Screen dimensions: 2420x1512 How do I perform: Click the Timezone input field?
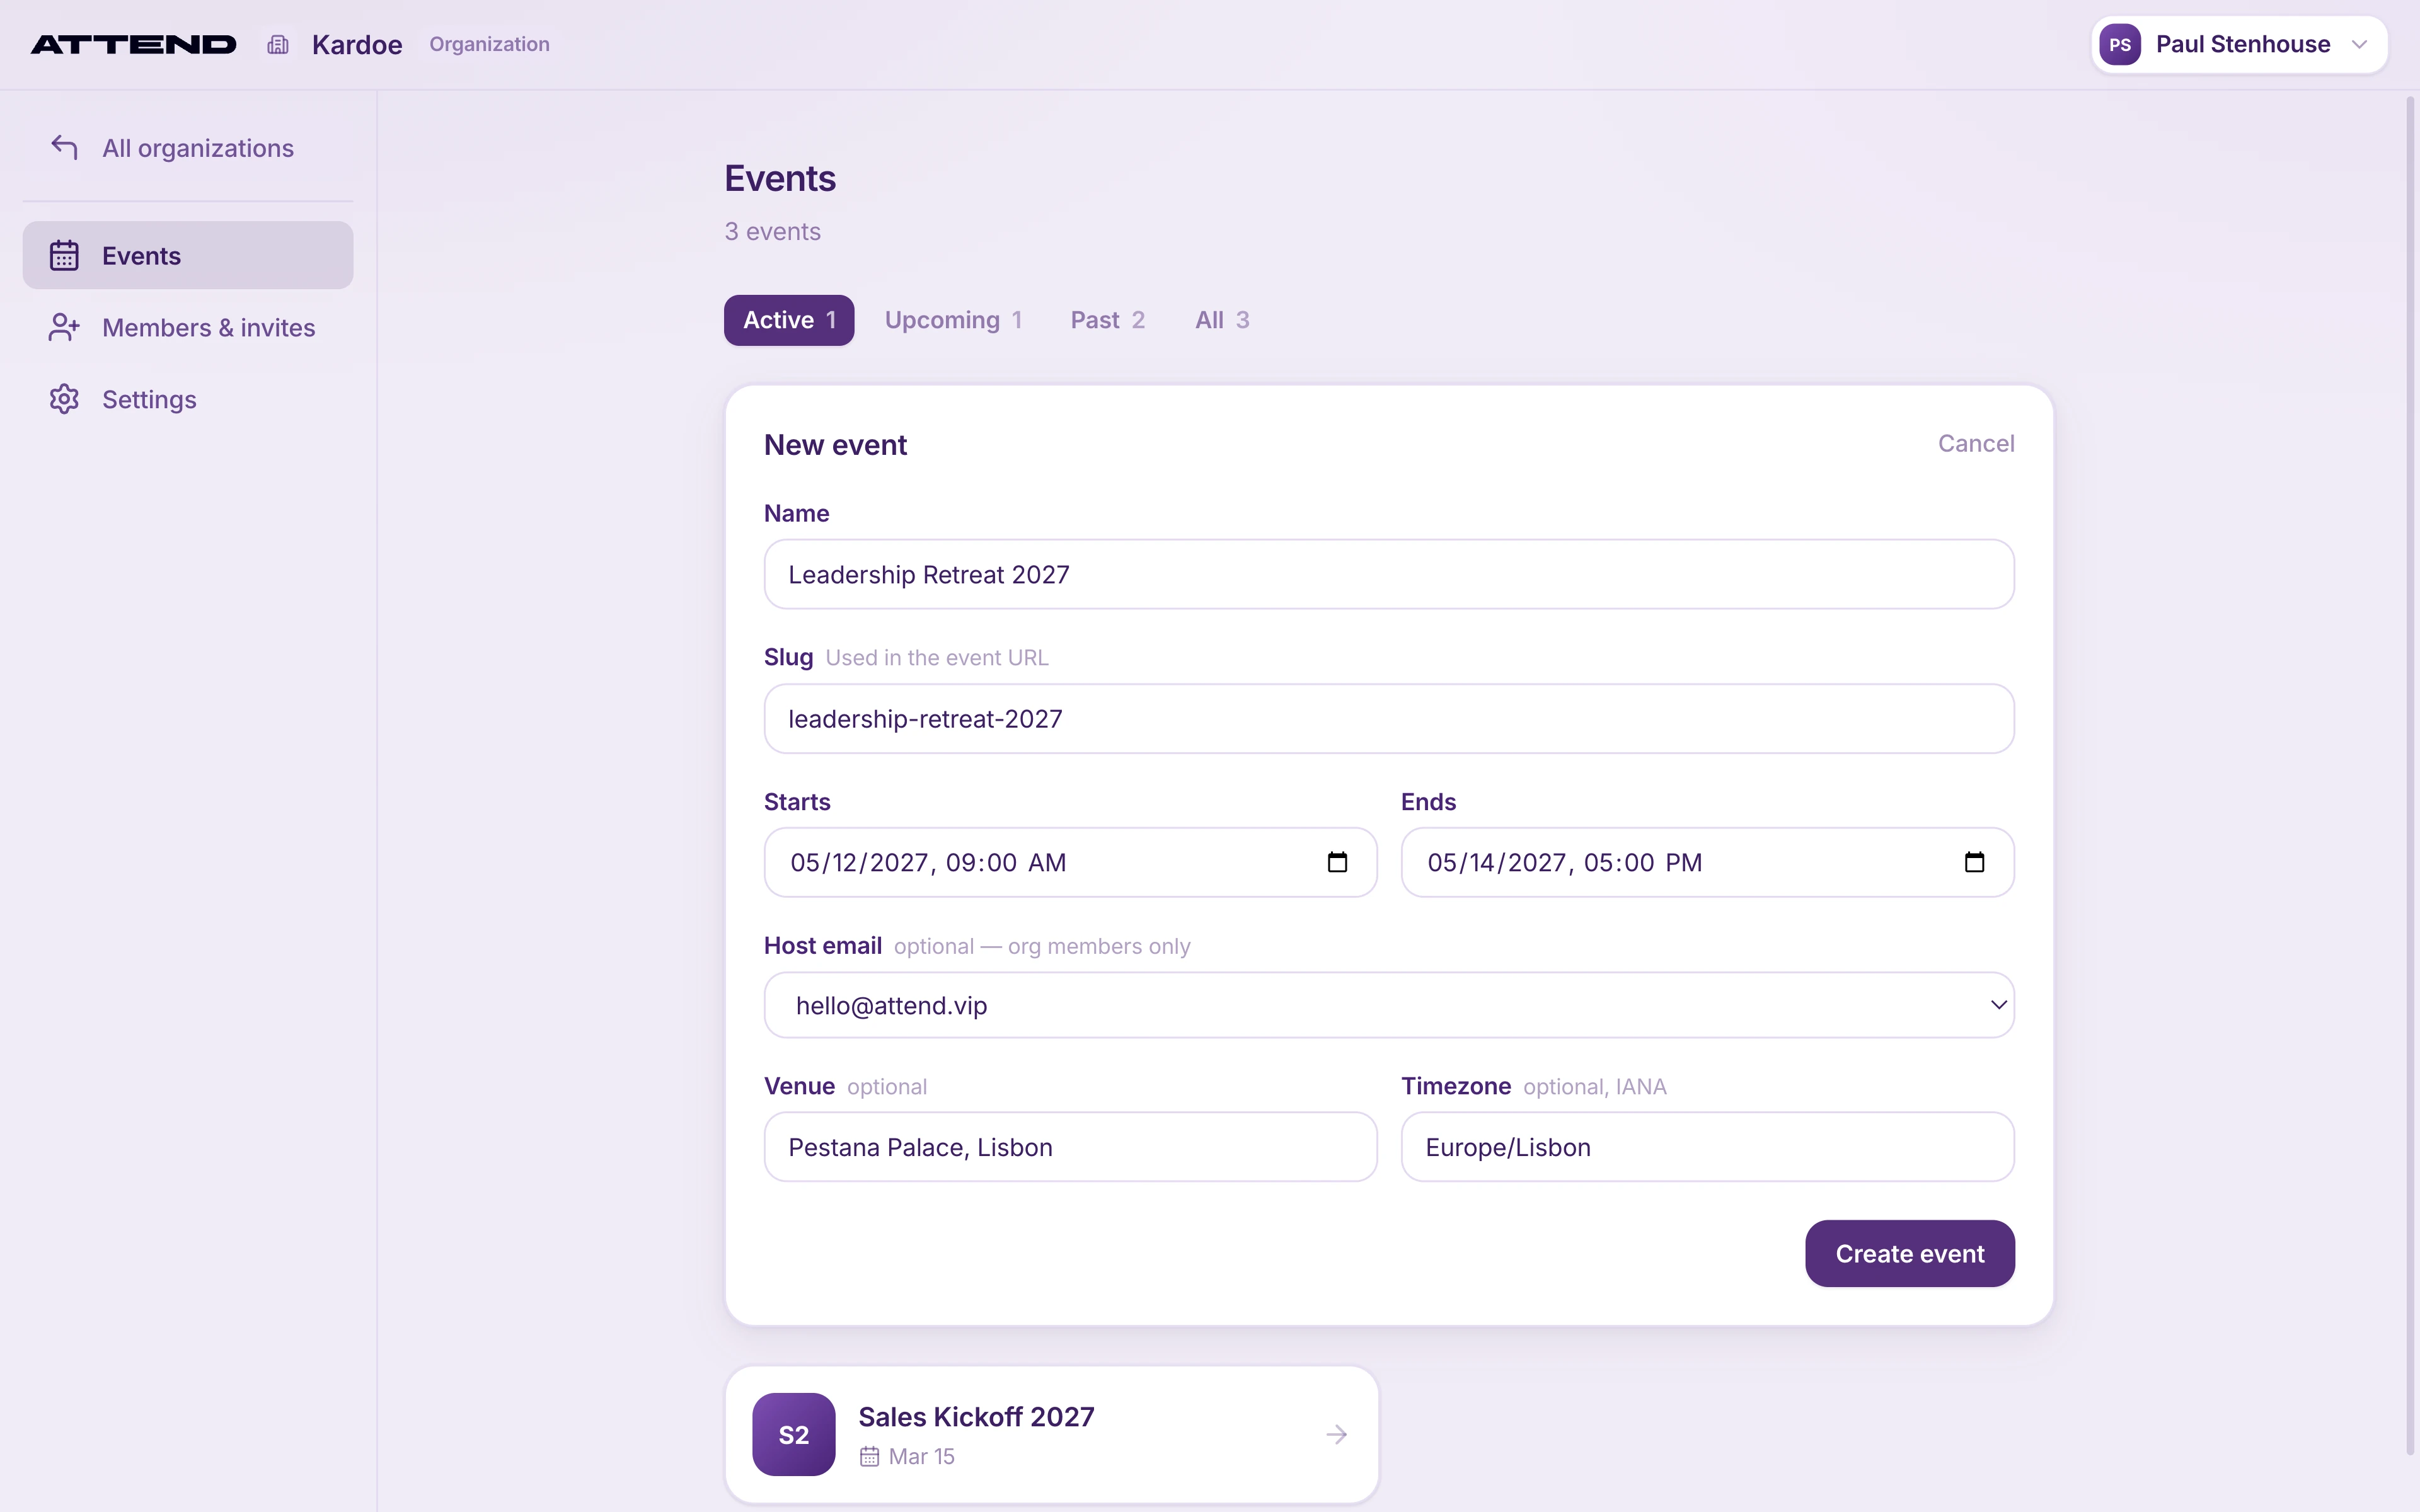coord(1707,1147)
